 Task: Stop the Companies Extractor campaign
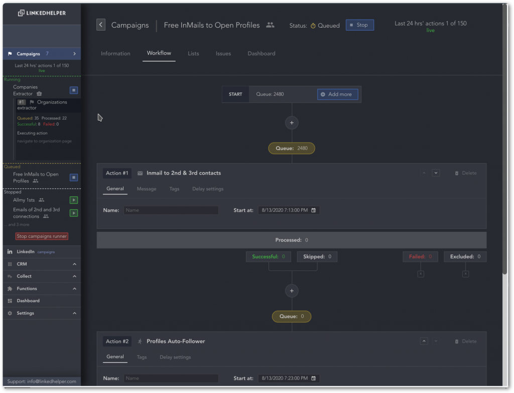(74, 90)
